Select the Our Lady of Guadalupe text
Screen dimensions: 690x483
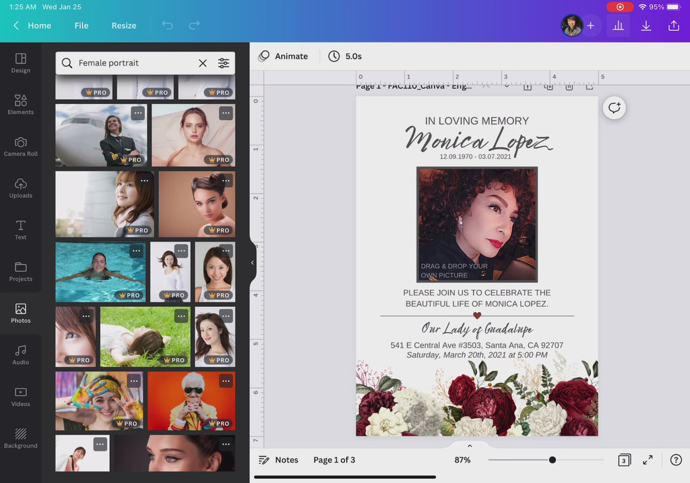[477, 329]
